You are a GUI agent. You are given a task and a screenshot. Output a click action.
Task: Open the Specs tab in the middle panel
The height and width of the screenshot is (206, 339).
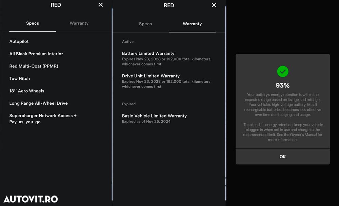(x=145, y=24)
